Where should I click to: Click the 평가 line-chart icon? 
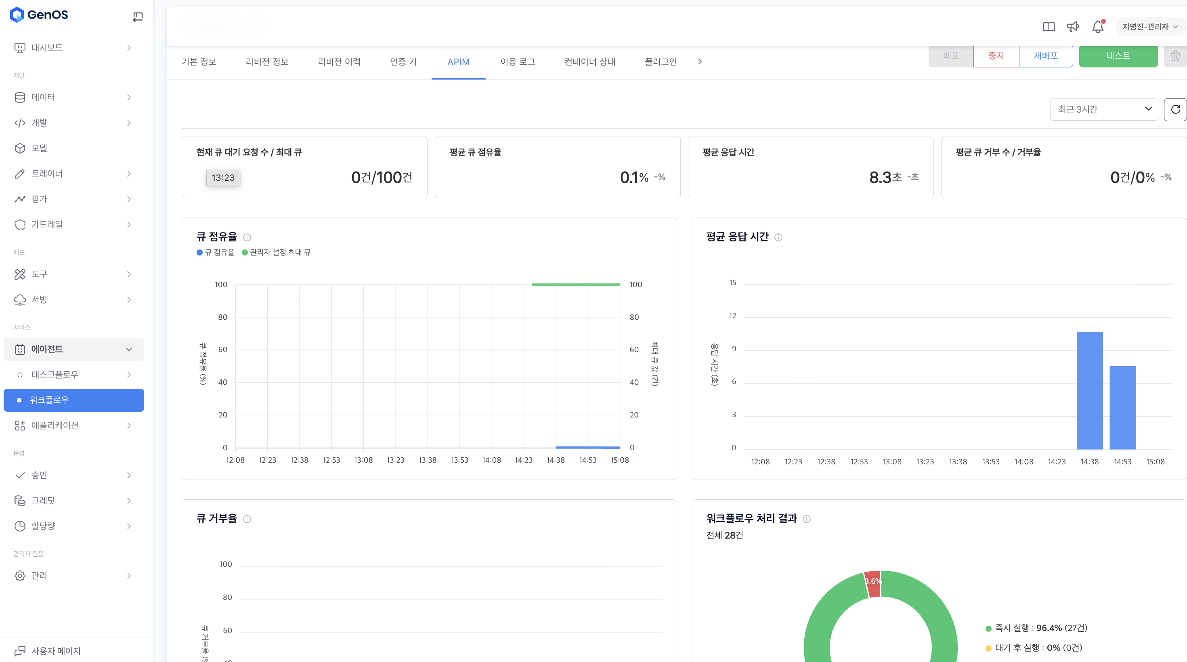(x=20, y=199)
